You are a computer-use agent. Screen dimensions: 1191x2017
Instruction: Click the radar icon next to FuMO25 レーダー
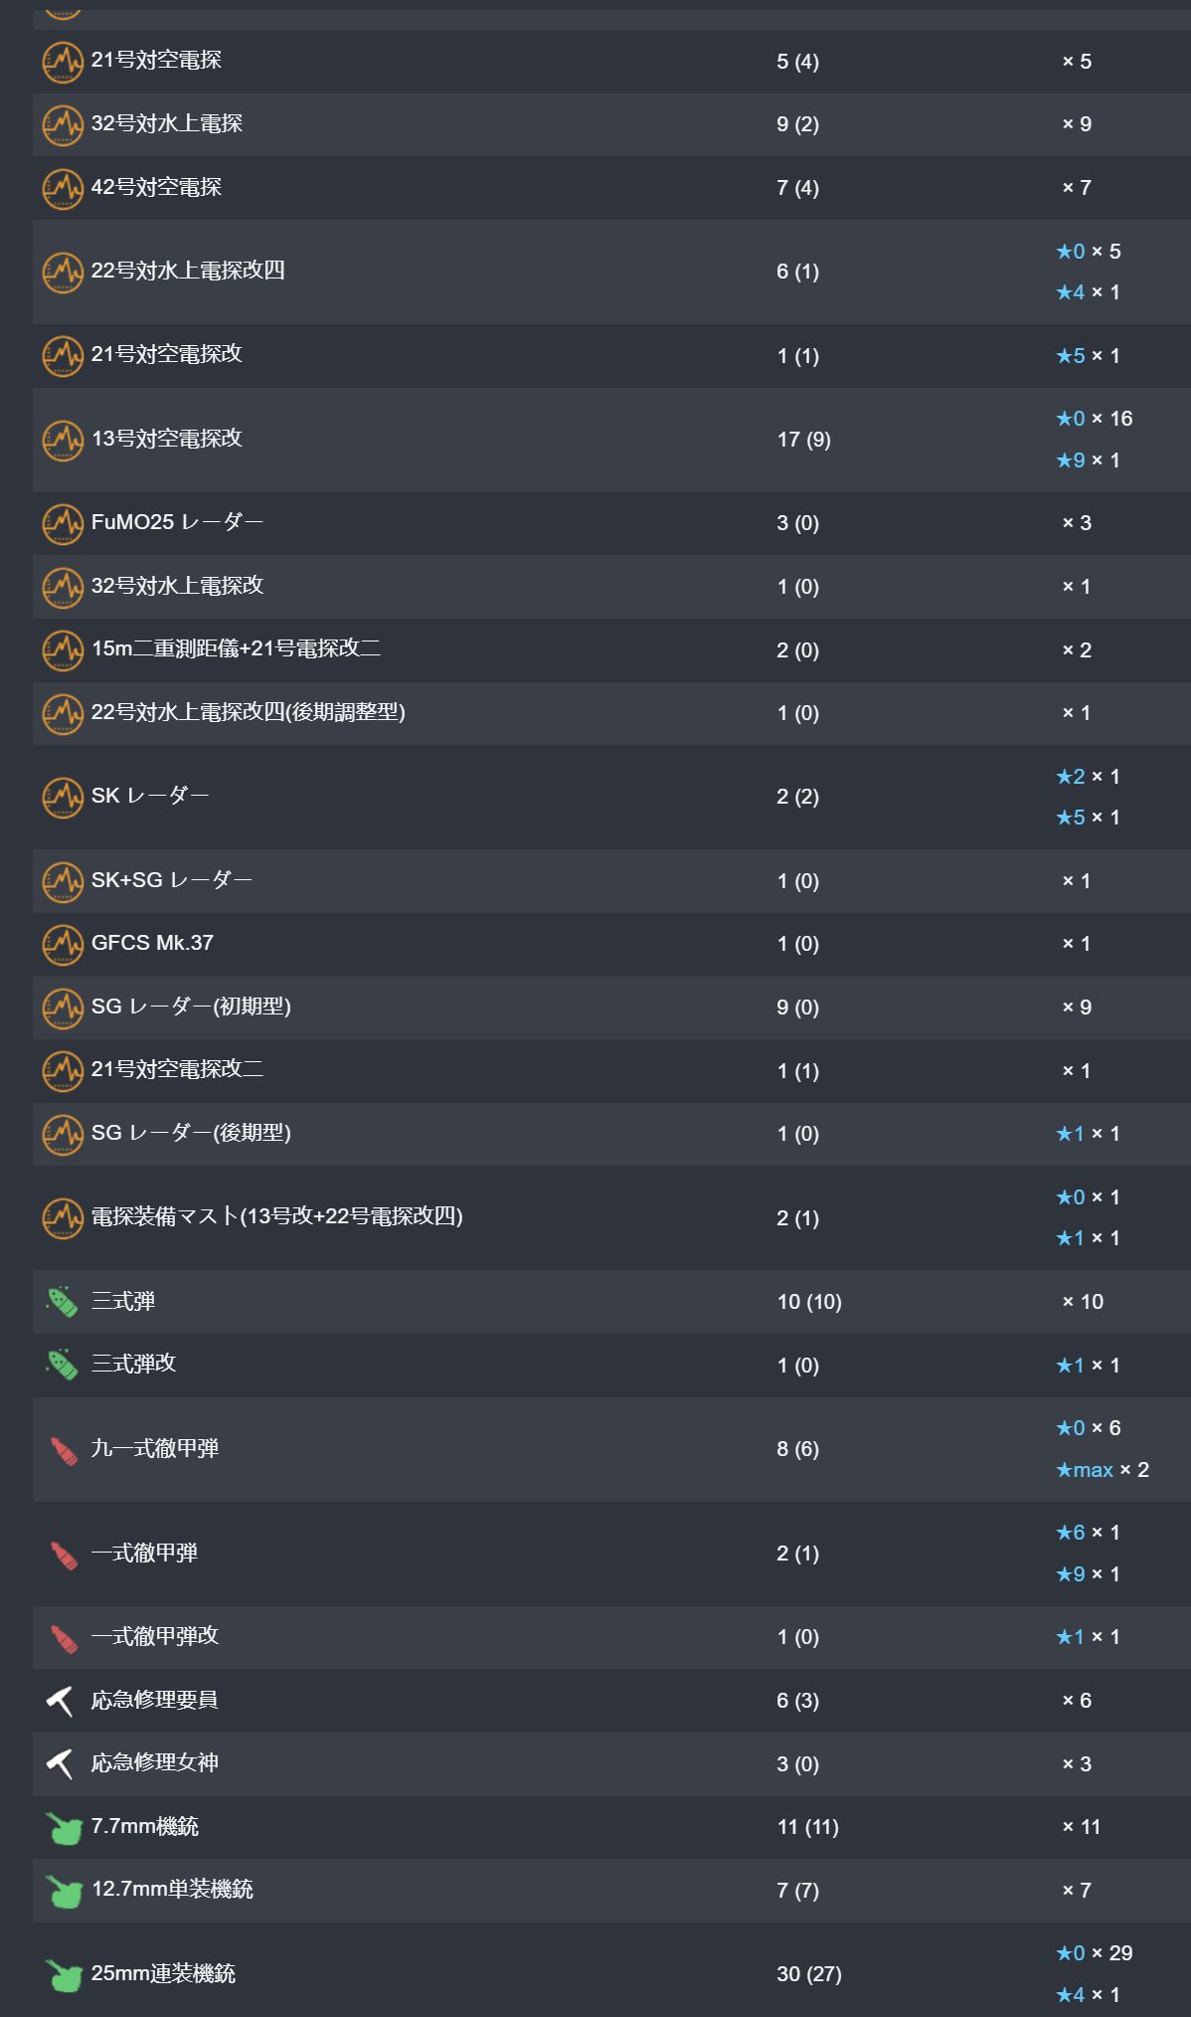tap(63, 523)
